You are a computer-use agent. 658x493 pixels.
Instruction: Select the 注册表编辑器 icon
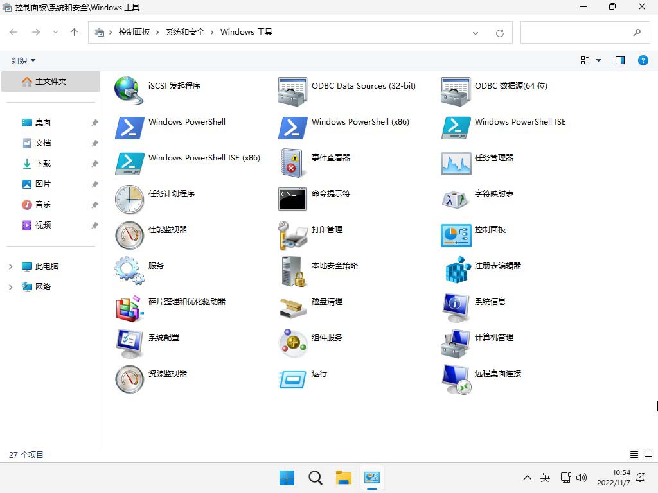click(456, 270)
